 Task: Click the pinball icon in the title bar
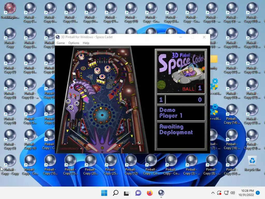[x=58, y=37]
